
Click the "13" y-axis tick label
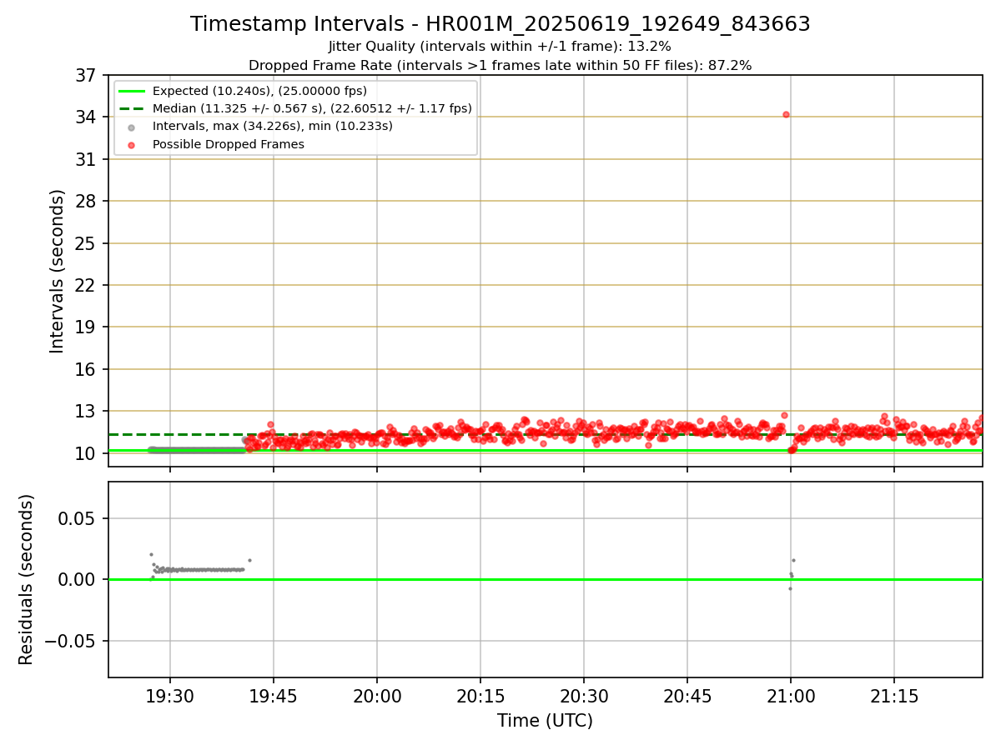tap(88, 412)
